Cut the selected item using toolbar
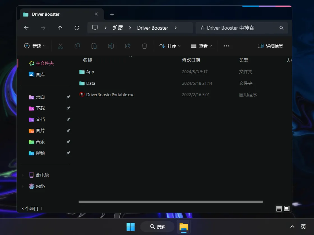The width and height of the screenshot is (314, 235). coord(60,46)
